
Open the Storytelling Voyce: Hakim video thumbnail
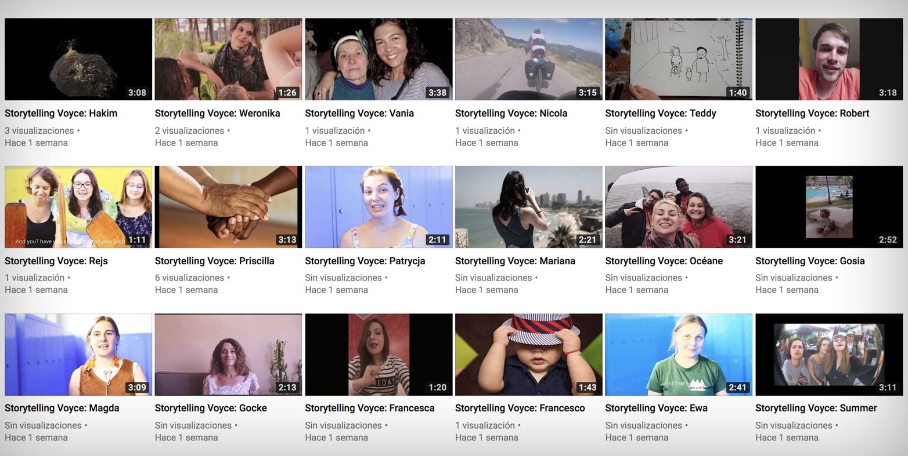(x=78, y=59)
